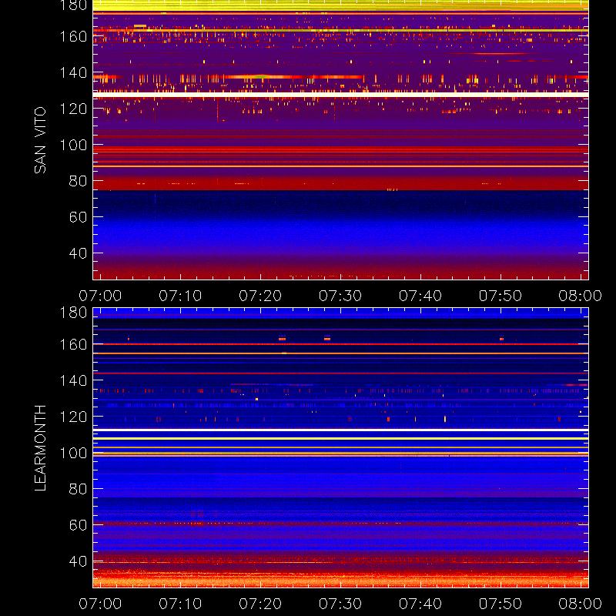This screenshot has width=616, height=616.
Task: Select the 07:50 time label under San Vito plot
Action: 500,296
